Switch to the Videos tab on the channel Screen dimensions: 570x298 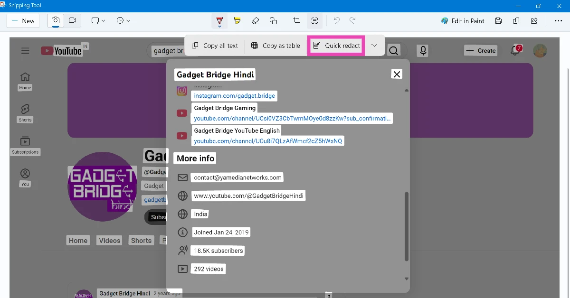click(x=109, y=240)
